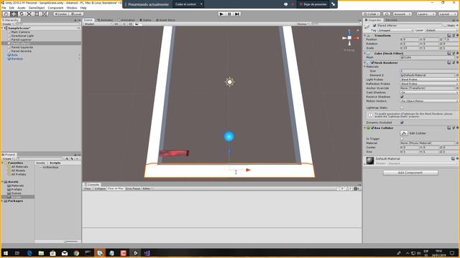460x258 pixels.
Task: Click the Add Component button
Action: point(410,173)
